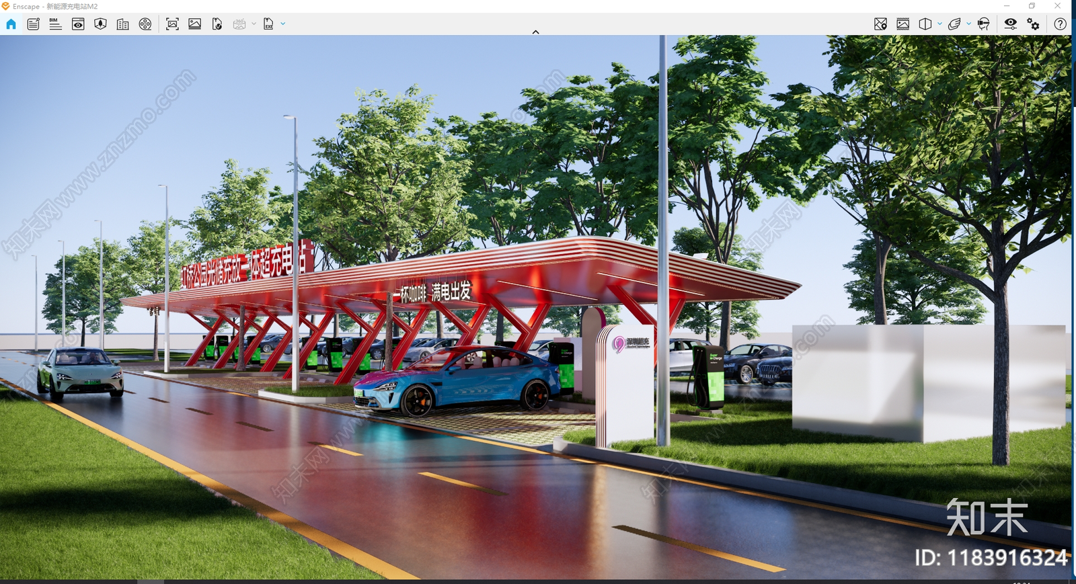Viewport: 1076px width, 584px height.
Task: Take a Screenshot with the framed-image icon
Action: tap(172, 24)
